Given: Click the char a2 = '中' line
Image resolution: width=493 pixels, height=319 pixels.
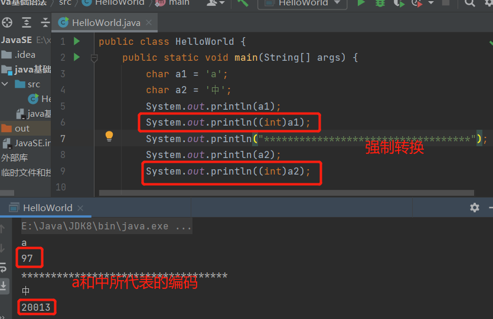Looking at the screenshot, I should tap(188, 90).
